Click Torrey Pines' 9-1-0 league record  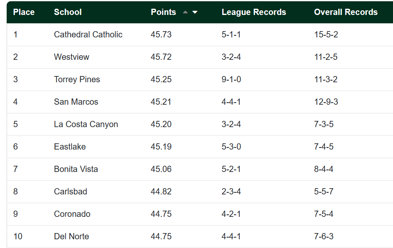[x=231, y=79]
